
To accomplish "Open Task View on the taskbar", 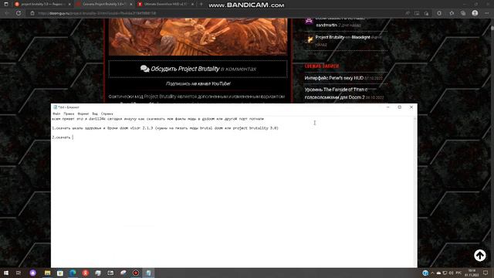I will coord(19,273).
